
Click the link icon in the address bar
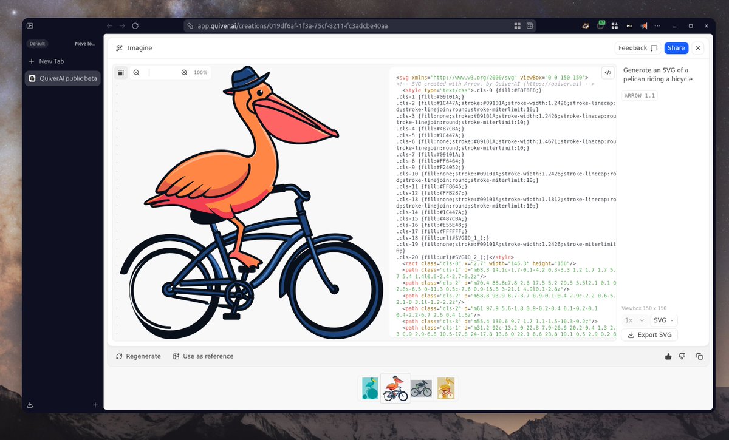point(190,26)
